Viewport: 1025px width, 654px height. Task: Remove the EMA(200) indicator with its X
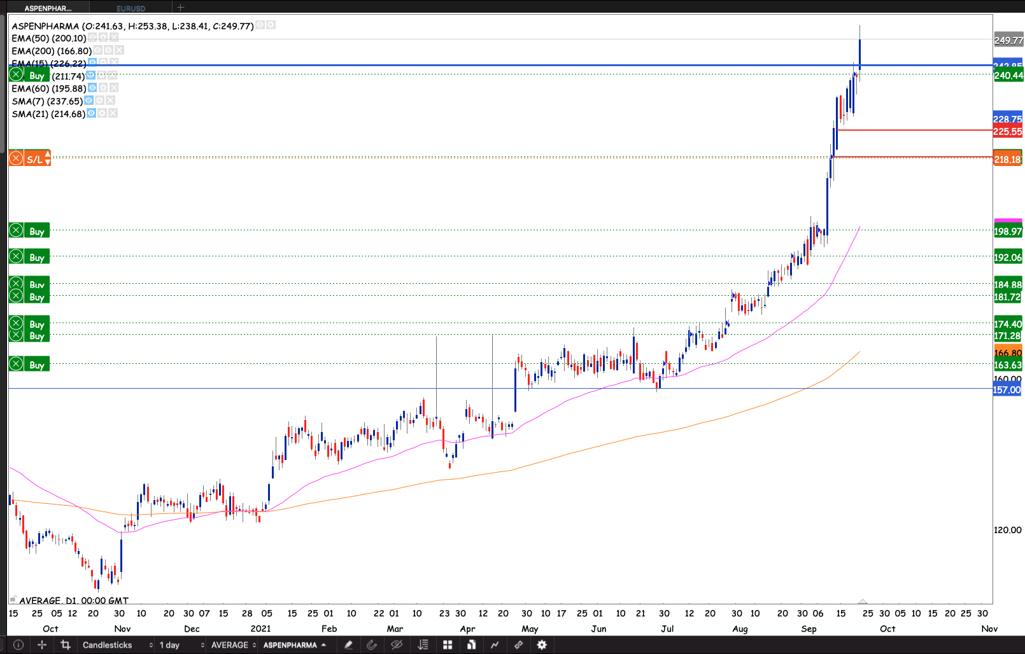tap(119, 50)
